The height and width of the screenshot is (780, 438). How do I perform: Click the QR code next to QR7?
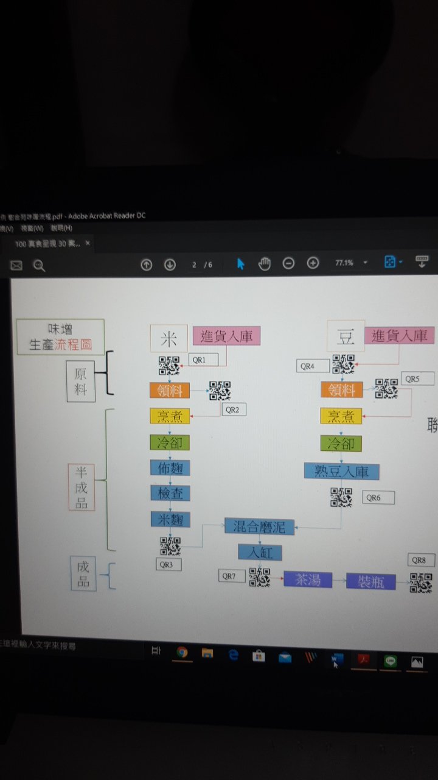pyautogui.click(x=260, y=577)
